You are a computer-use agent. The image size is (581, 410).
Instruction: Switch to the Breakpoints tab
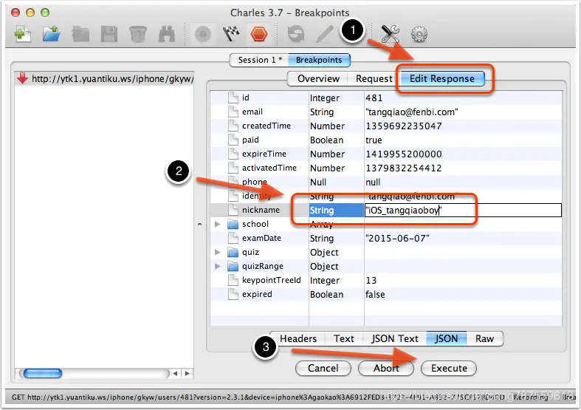pos(319,60)
